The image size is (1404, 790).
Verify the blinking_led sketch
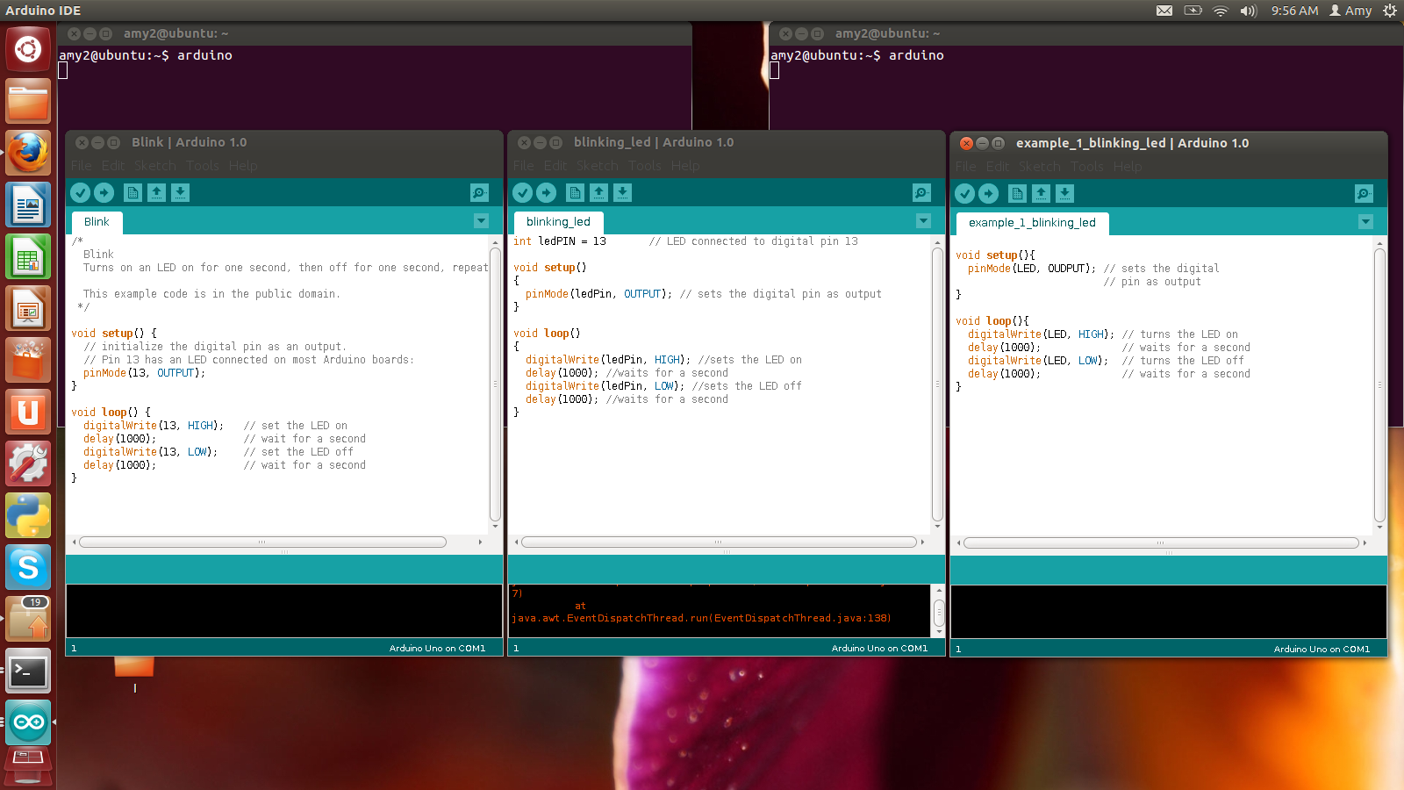522,192
